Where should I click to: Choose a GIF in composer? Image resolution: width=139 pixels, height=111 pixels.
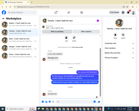click(53, 102)
